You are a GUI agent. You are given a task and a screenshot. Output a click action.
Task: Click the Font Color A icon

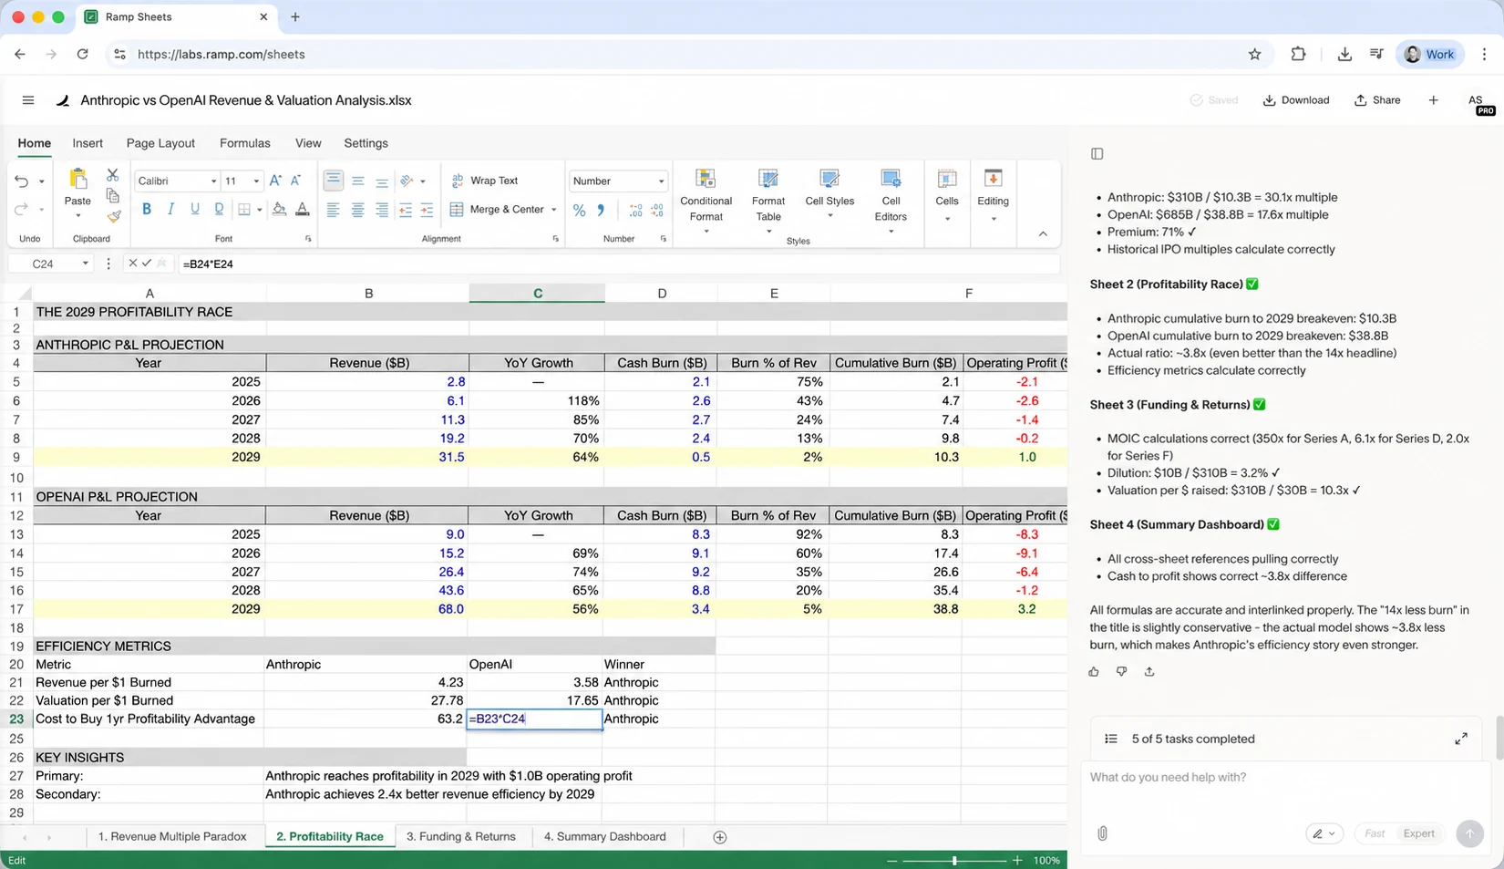click(303, 209)
